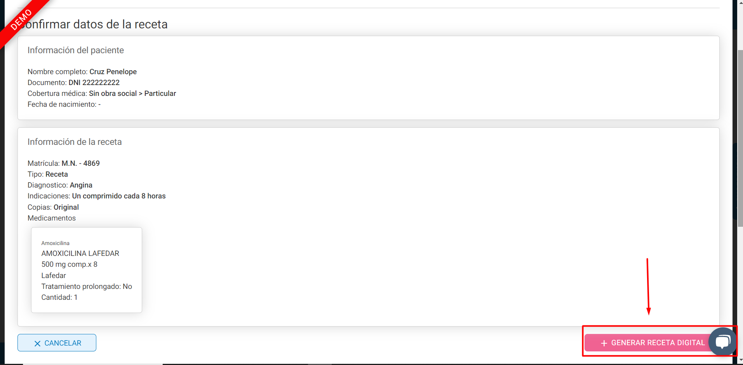Click the coverage text 'Sin obra social > Particular'
Screen dimensions: 743x365
click(x=132, y=94)
